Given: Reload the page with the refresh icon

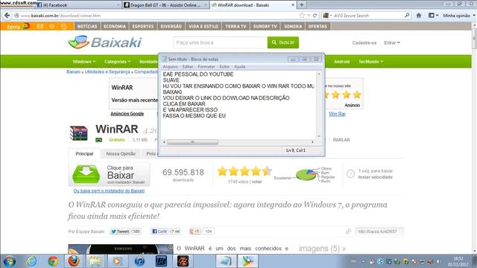Looking at the screenshot, I should (315, 16).
